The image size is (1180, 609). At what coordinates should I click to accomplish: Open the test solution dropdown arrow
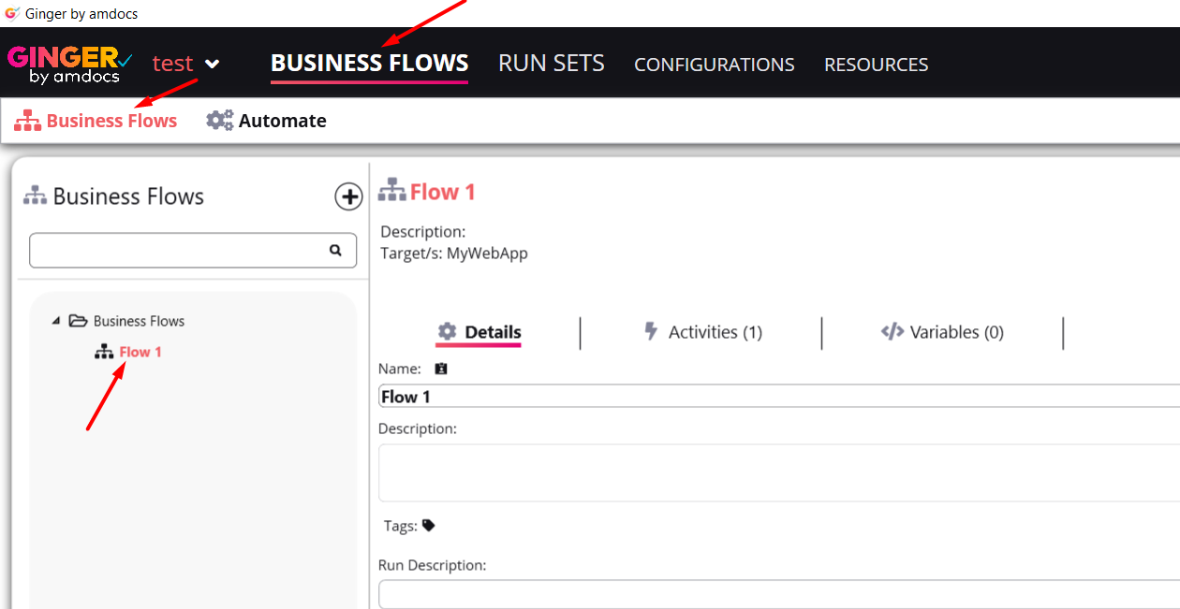pyautogui.click(x=213, y=64)
